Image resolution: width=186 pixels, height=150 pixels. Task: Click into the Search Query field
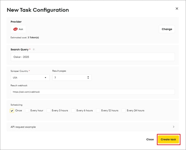coord(93,57)
